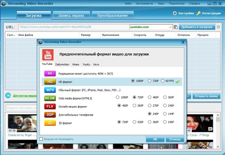Click Отмена to cancel the dialog
The image size is (225, 155).
pyautogui.click(x=175, y=139)
